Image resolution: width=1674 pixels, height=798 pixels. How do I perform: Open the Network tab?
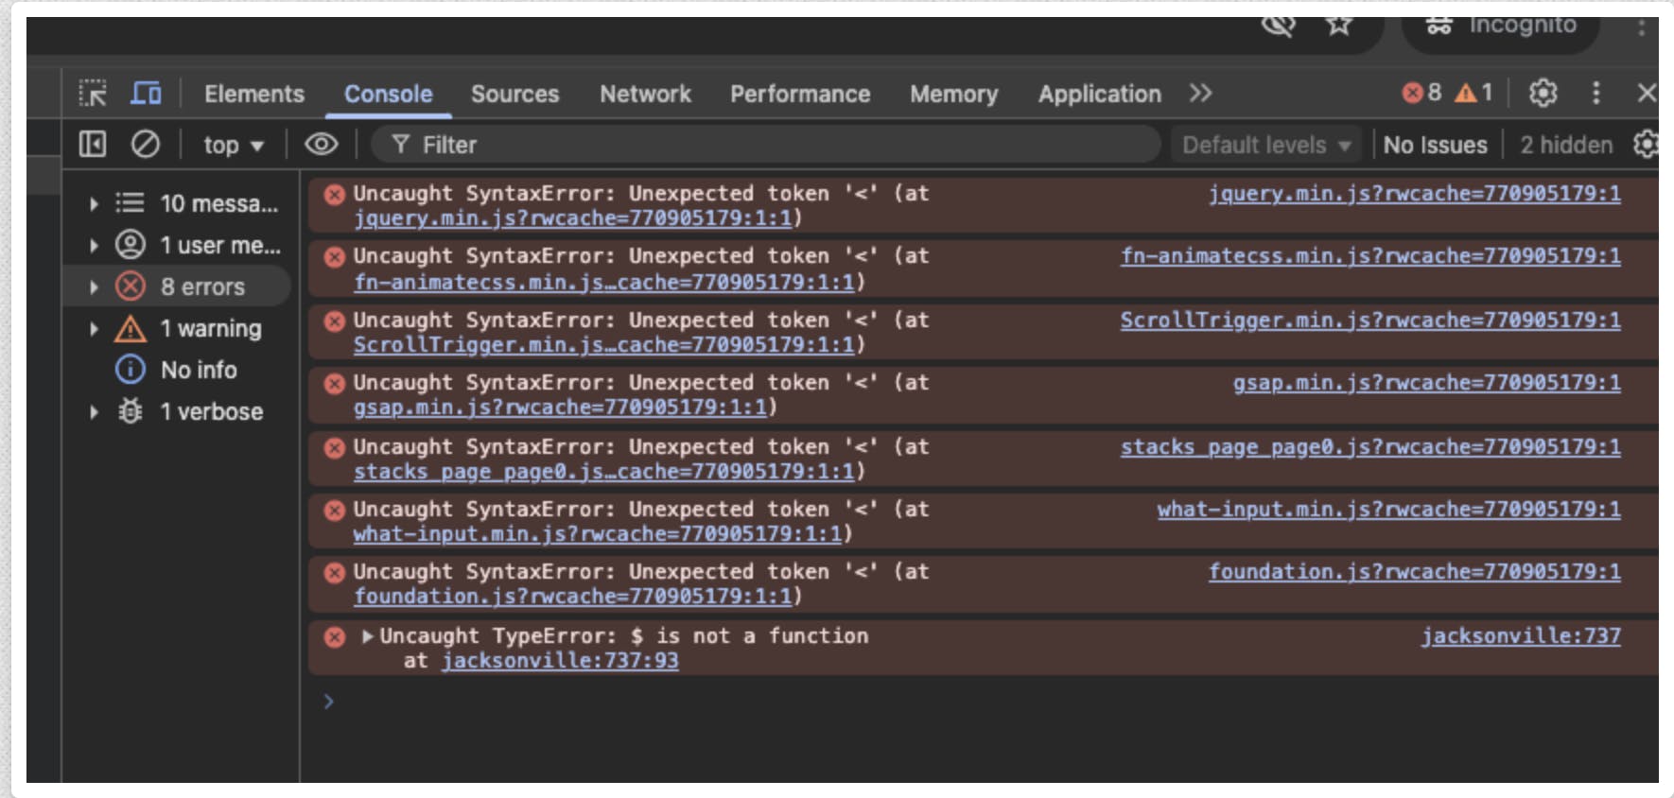(645, 94)
